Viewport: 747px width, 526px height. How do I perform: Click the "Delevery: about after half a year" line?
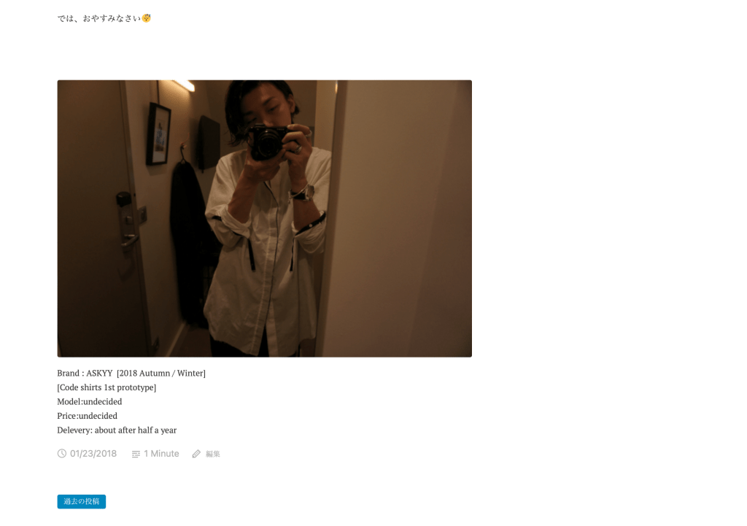tap(117, 430)
